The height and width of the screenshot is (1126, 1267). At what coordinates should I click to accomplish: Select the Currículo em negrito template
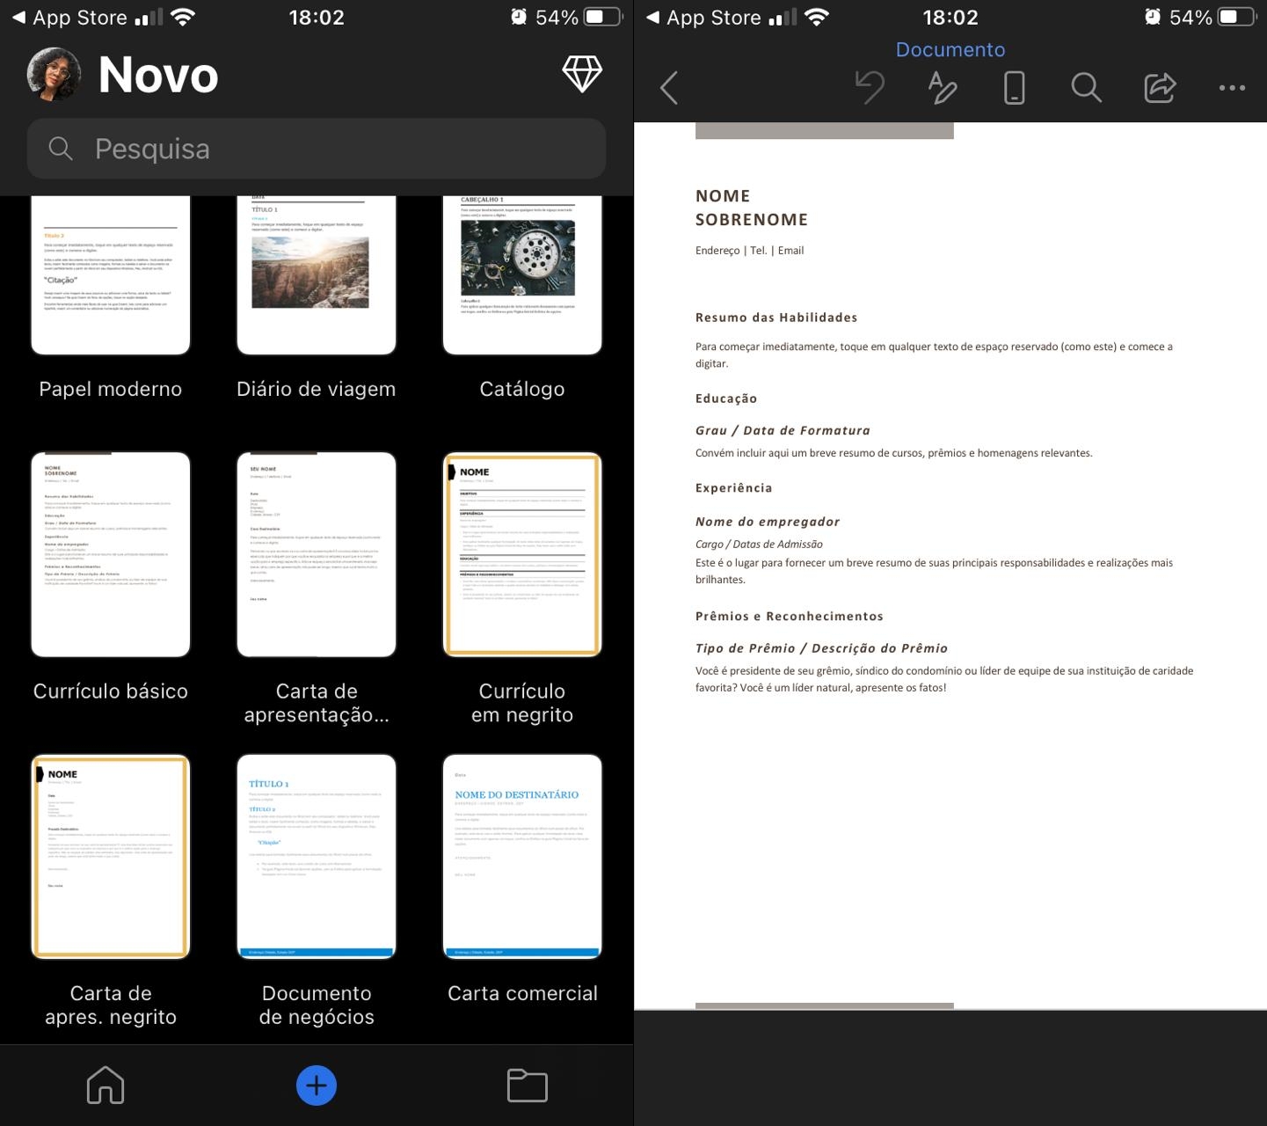coord(521,554)
